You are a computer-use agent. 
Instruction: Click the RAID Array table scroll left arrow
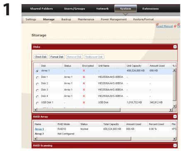click(36, 139)
